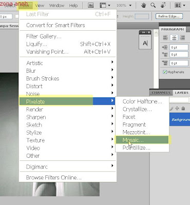The width and height of the screenshot is (190, 205).
Task: Open the View menu
Action: tap(40, 6)
